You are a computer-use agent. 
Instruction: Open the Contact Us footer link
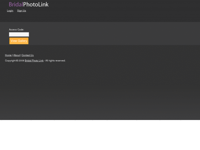pos(28,55)
